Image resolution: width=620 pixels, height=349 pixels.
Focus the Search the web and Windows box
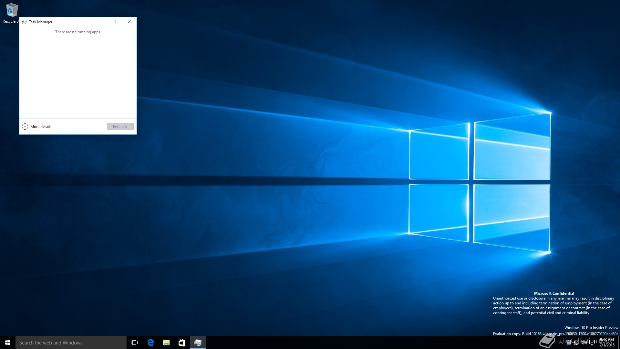71,343
